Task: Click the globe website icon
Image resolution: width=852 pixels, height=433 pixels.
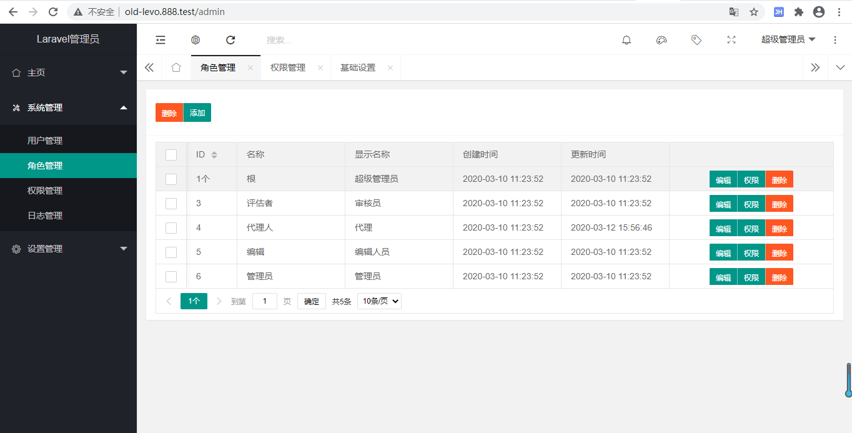Action: click(196, 40)
